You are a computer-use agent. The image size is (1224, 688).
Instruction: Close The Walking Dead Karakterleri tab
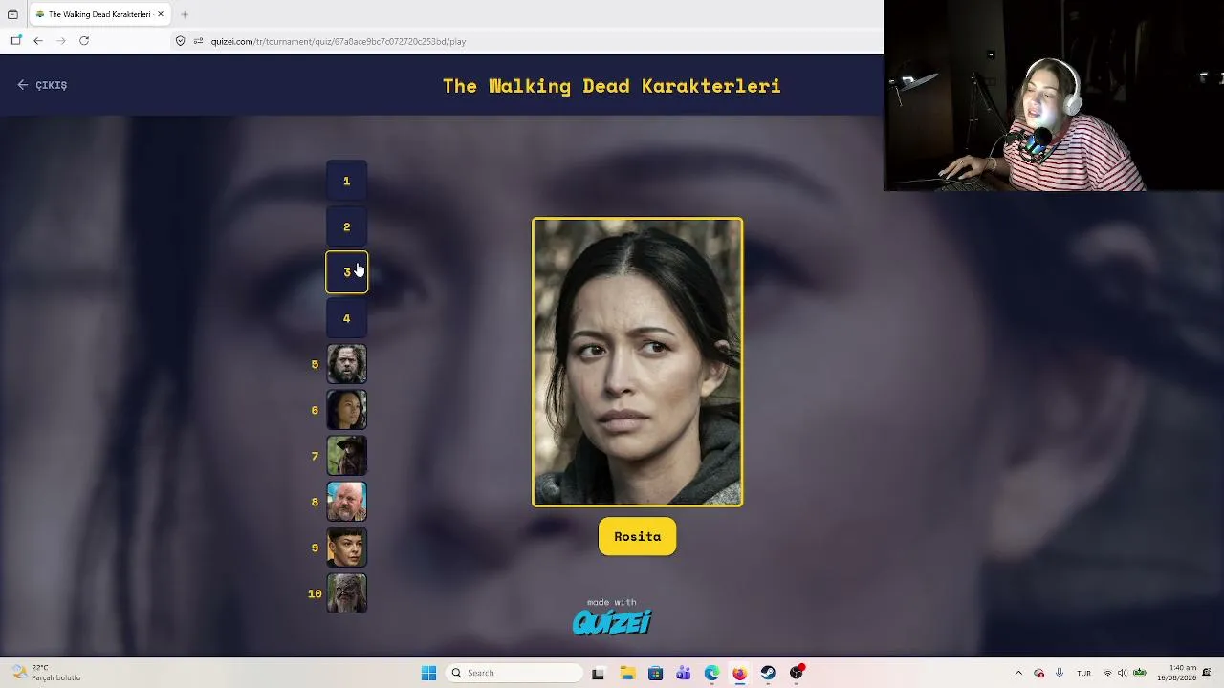click(x=161, y=14)
